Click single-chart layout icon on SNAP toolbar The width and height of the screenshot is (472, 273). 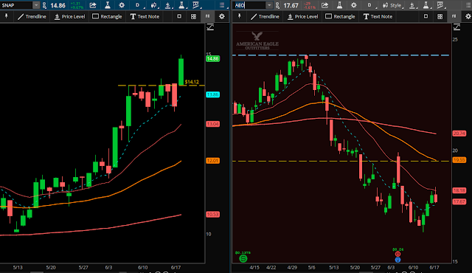click(x=179, y=16)
